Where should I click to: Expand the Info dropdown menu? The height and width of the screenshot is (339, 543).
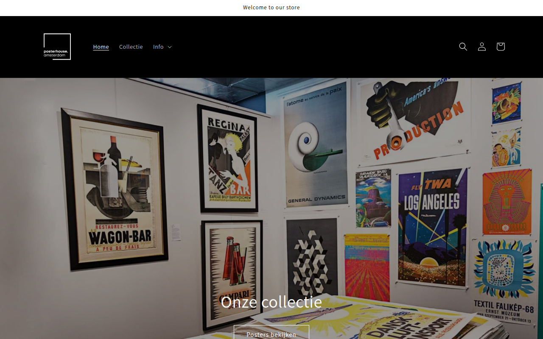coord(162,47)
